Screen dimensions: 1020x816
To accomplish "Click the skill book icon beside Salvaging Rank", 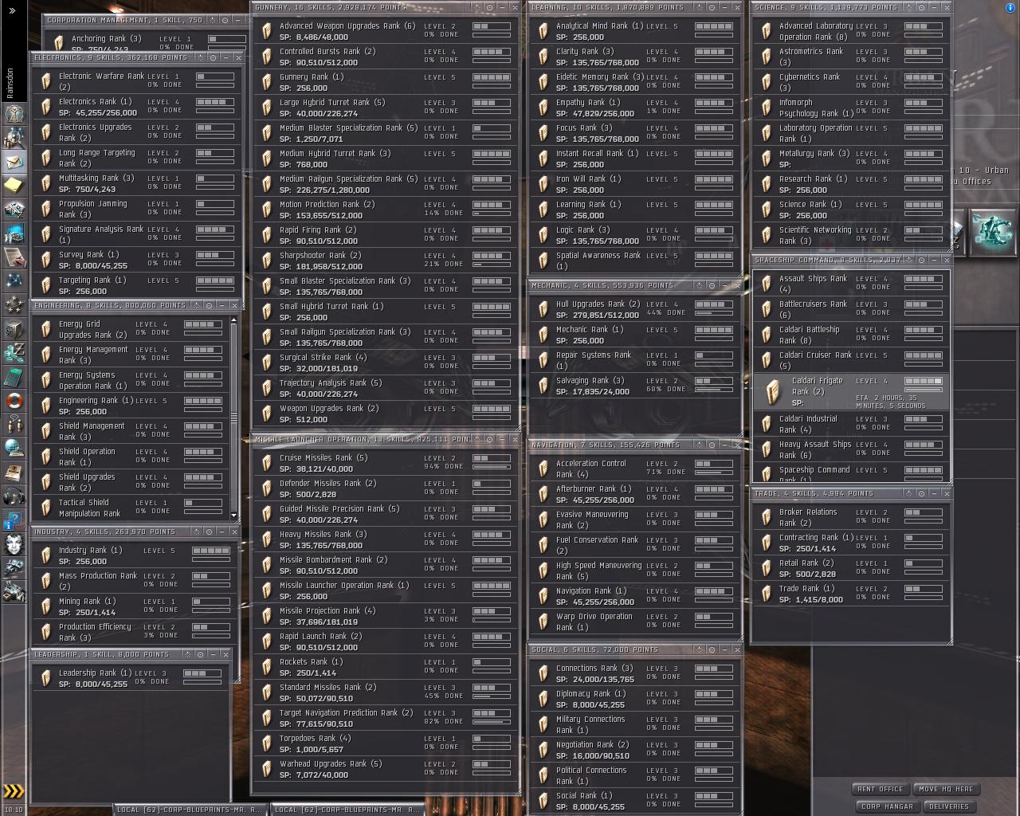I will 544,386.
